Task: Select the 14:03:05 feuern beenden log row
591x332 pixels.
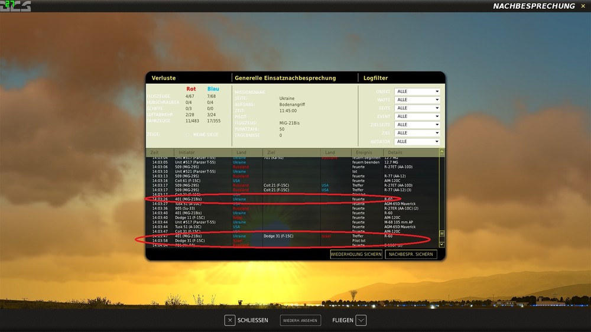Action: pyautogui.click(x=292, y=162)
